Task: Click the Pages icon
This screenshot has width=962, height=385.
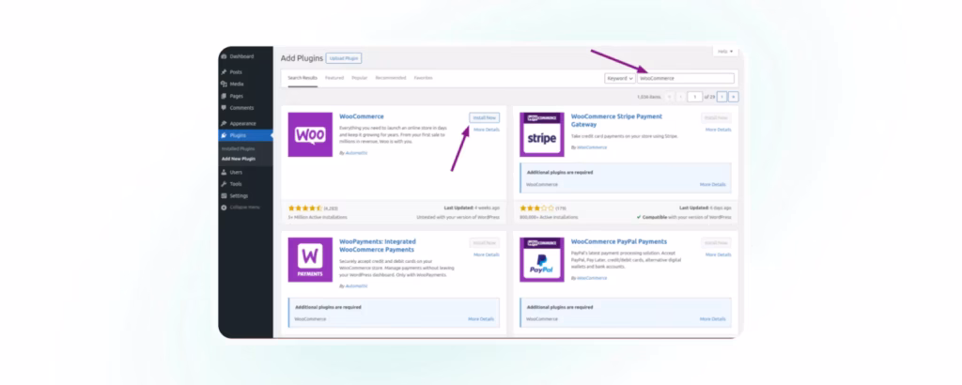Action: 224,96
